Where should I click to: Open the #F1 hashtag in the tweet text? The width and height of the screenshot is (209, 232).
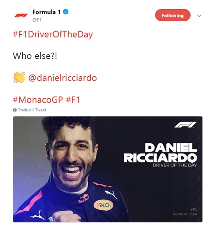73,100
